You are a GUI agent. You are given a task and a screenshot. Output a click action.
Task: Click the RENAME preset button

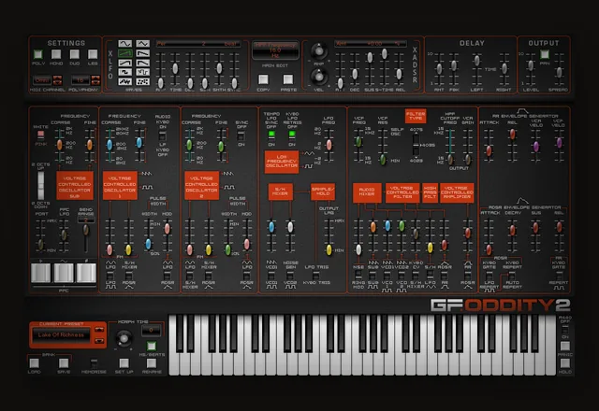[x=152, y=363]
